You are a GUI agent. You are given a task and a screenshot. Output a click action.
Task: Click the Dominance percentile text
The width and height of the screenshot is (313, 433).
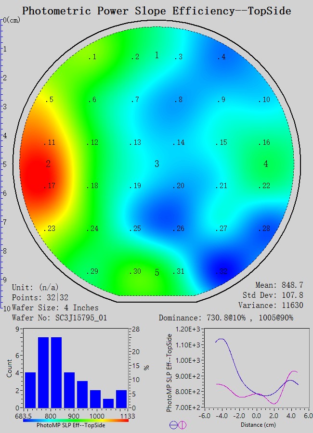(x=226, y=318)
